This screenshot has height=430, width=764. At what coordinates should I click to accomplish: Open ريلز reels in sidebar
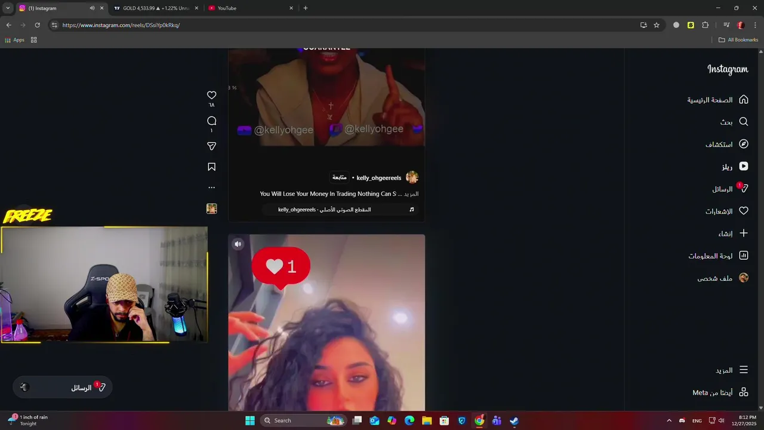click(x=735, y=167)
